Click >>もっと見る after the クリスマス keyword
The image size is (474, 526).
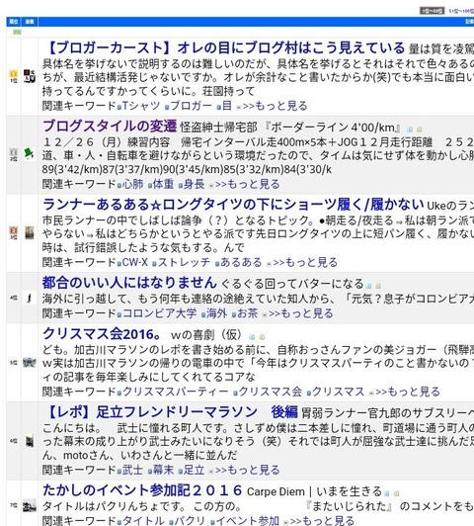(x=408, y=392)
